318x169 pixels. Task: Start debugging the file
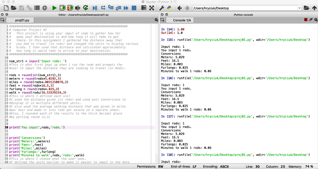coord(95,8)
